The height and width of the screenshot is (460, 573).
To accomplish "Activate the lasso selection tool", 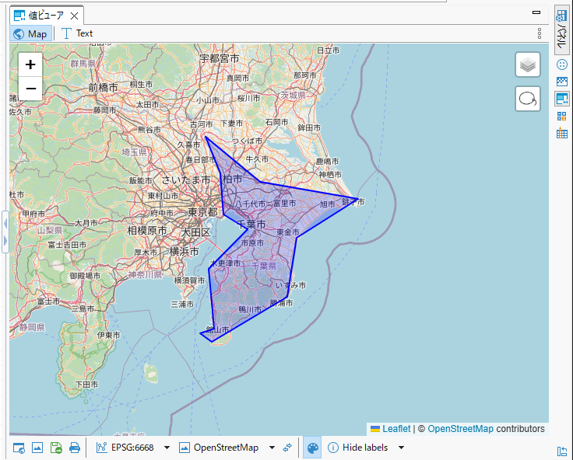I will (528, 99).
